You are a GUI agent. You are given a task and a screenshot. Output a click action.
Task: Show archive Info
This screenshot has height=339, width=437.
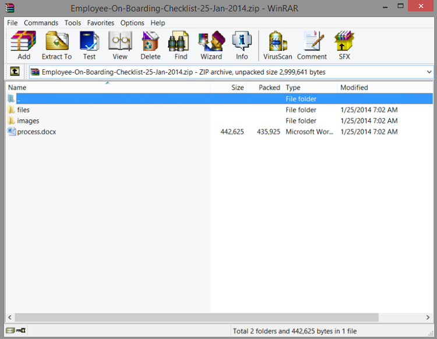pyautogui.click(x=242, y=45)
